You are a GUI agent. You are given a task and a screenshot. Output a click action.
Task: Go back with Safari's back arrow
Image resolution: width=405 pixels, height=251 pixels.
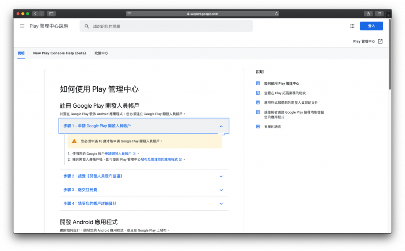click(x=35, y=14)
